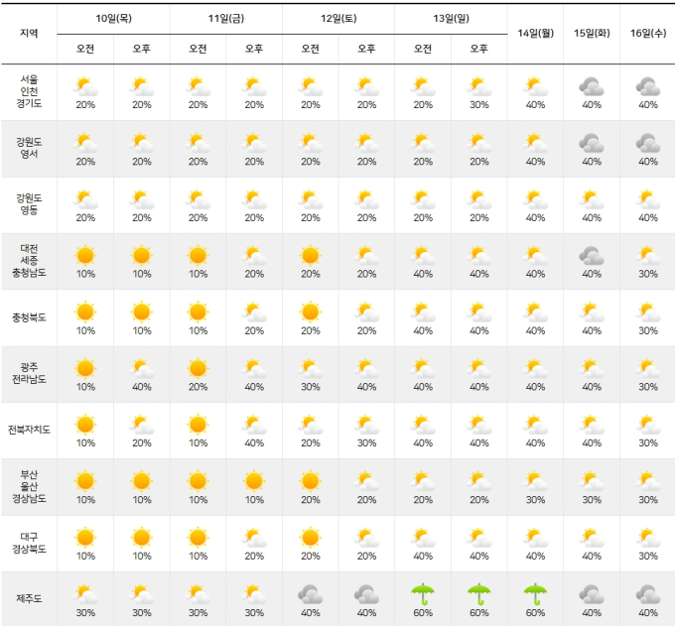Click 부산 울산 경상남도 30% value for the 15th
The height and width of the screenshot is (626, 675).
(592, 499)
